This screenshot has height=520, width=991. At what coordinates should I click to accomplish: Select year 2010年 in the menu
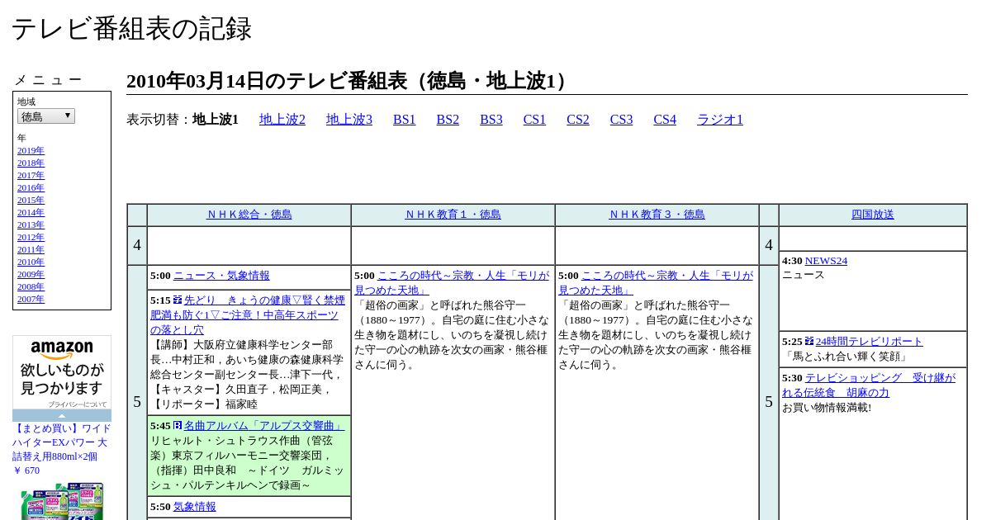pos(31,262)
